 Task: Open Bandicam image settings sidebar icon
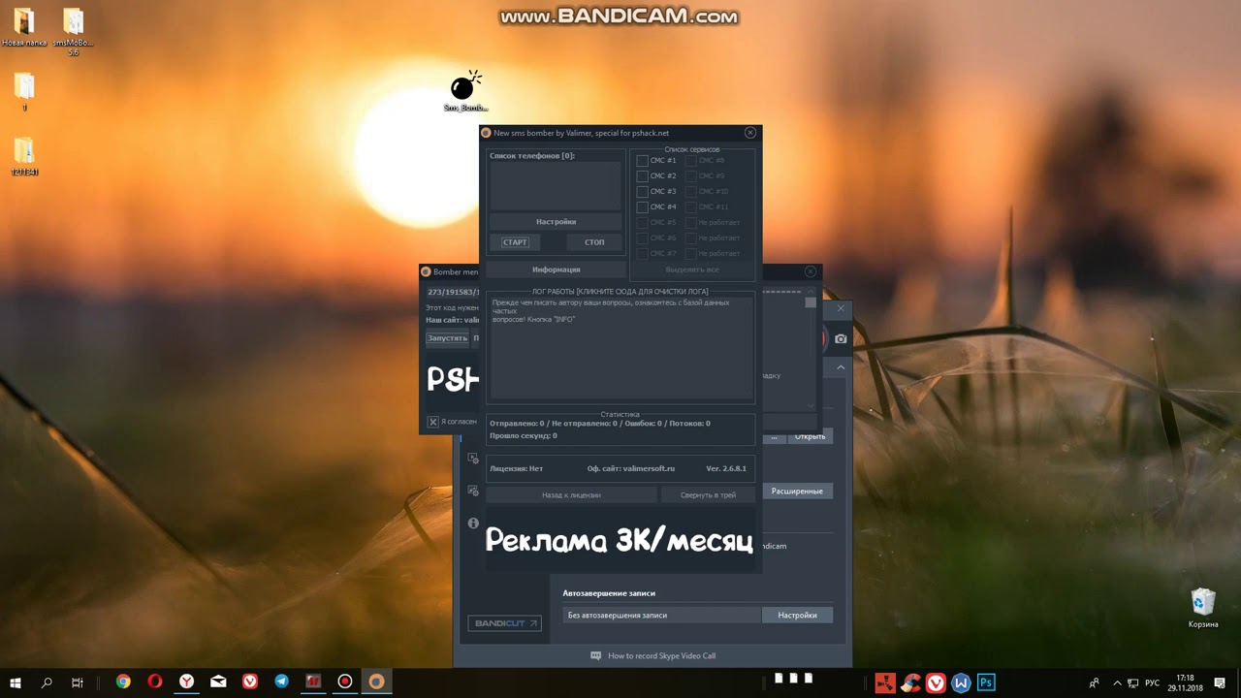tap(473, 491)
